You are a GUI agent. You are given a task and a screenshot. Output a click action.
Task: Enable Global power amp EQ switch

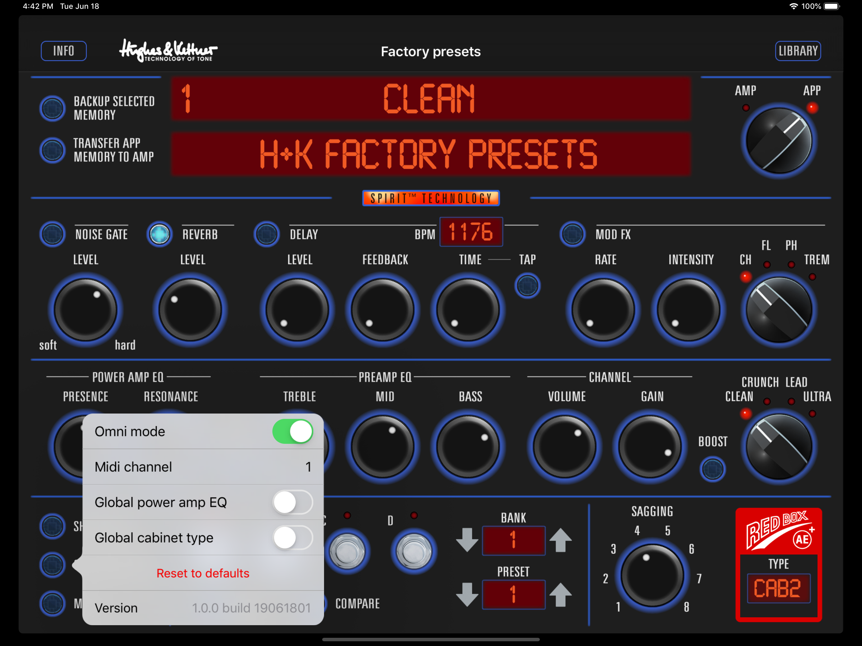(x=293, y=502)
